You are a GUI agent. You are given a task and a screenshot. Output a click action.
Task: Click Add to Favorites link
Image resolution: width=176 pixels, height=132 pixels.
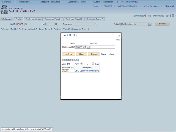pyautogui.click(x=151, y=6)
